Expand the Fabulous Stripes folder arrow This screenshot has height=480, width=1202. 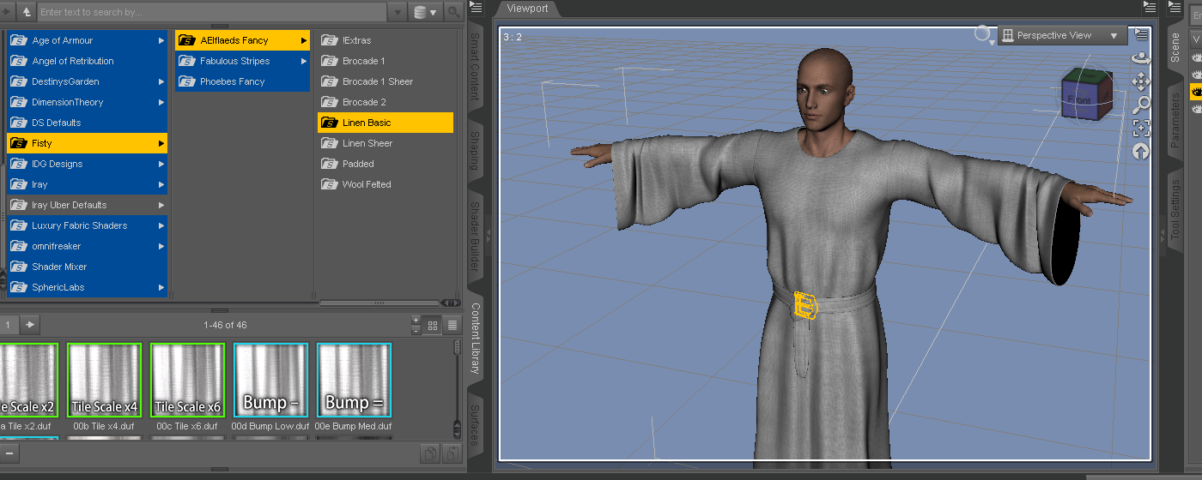click(304, 61)
